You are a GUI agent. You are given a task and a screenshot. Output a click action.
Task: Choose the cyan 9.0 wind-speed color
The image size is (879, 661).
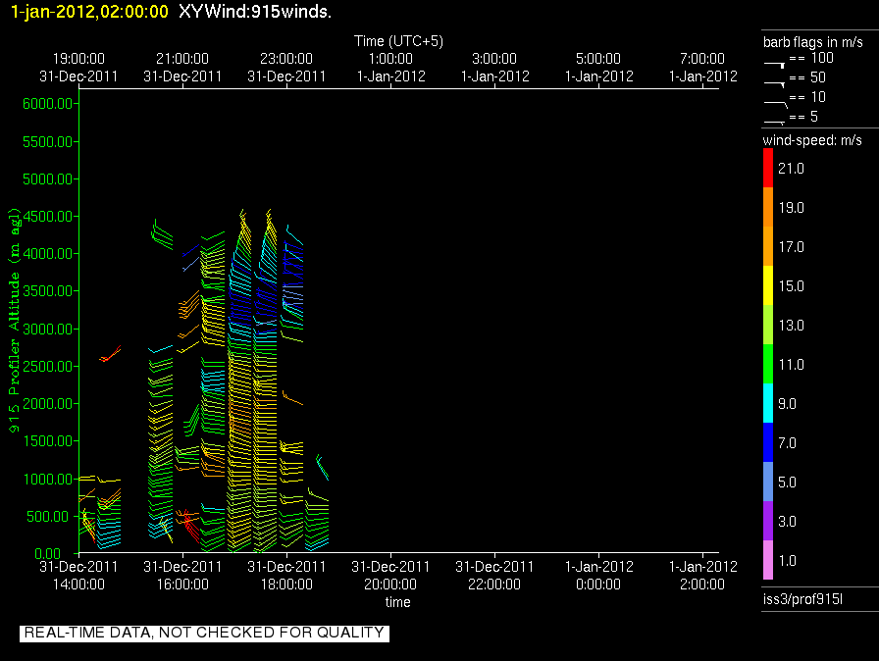768,403
